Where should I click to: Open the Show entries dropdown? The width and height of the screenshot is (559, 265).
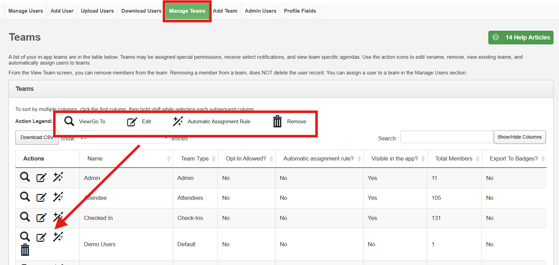122,138
